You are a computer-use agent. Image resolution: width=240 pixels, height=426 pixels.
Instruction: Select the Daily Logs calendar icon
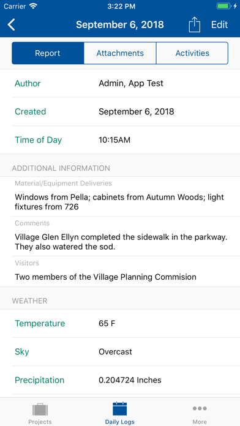pos(120,409)
